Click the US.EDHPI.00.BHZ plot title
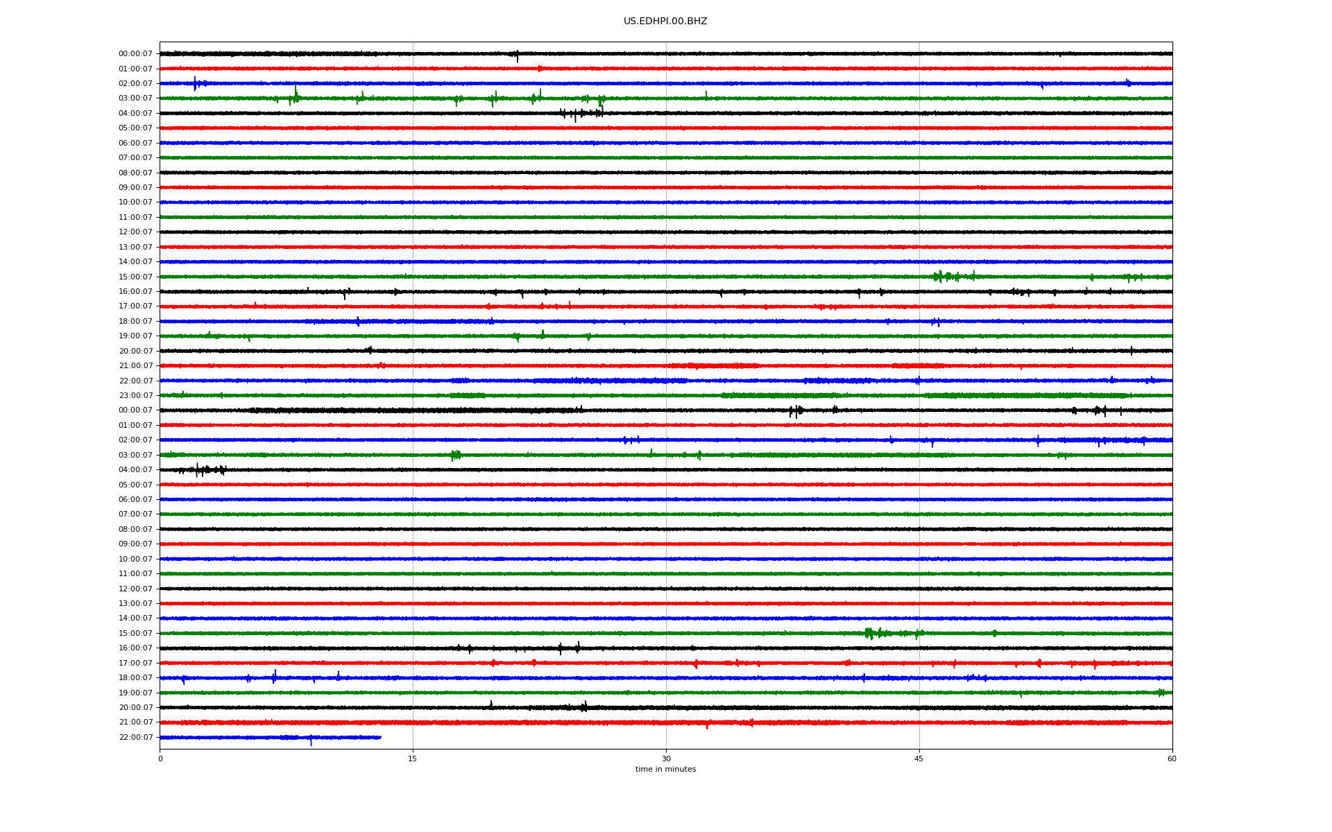Image resolution: width=1332 pixels, height=832 pixels. [665, 21]
